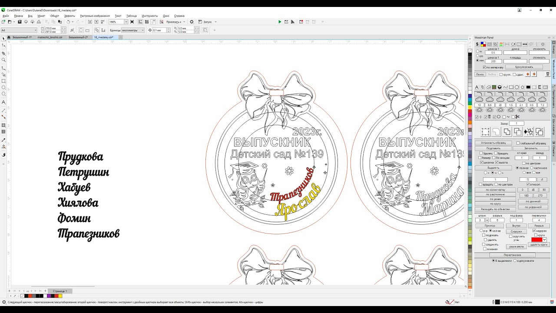Image resolution: width=556 pixels, height=313 pixels.
Task: Click the green play macro icon
Action: (280, 22)
